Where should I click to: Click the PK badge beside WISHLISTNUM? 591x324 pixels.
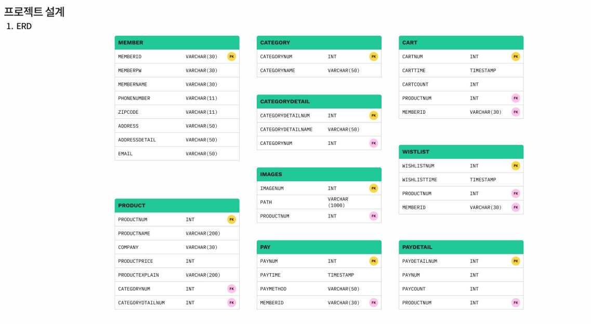coord(516,166)
